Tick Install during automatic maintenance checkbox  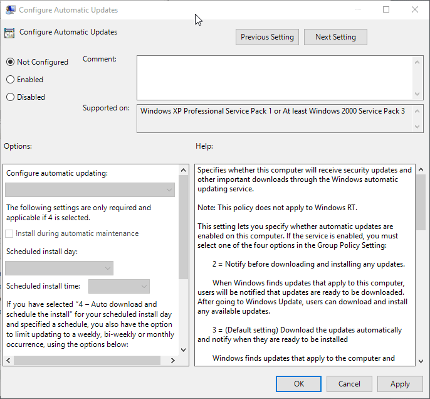pyautogui.click(x=9, y=233)
